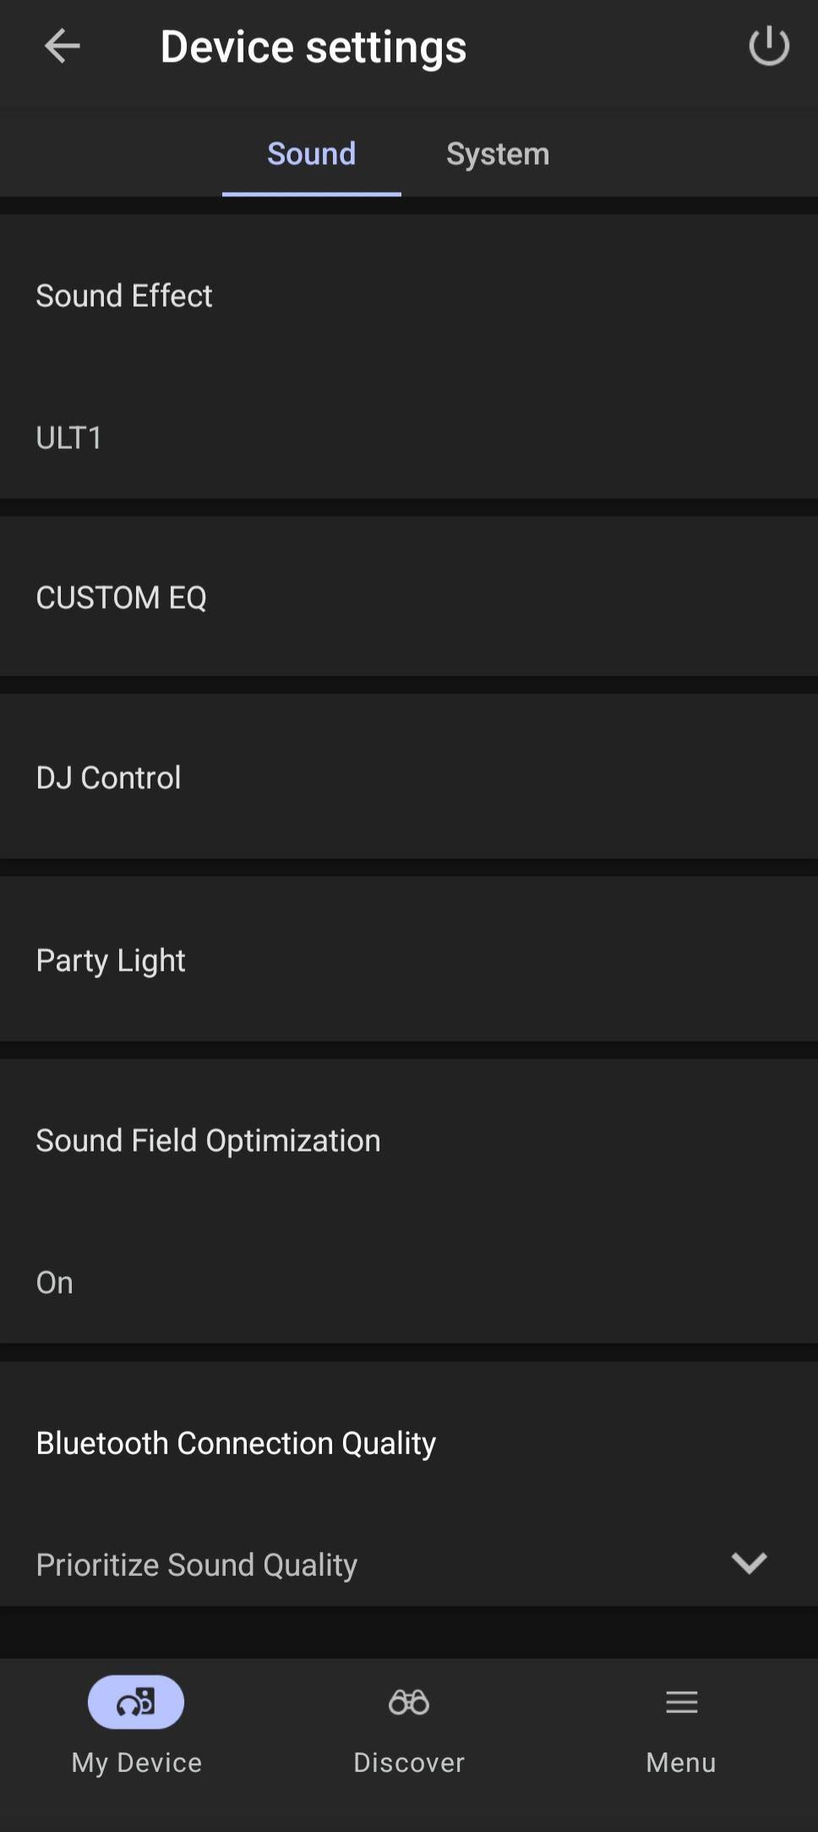Go to Discover label in bottom bar
The image size is (818, 1832).
point(409,1763)
